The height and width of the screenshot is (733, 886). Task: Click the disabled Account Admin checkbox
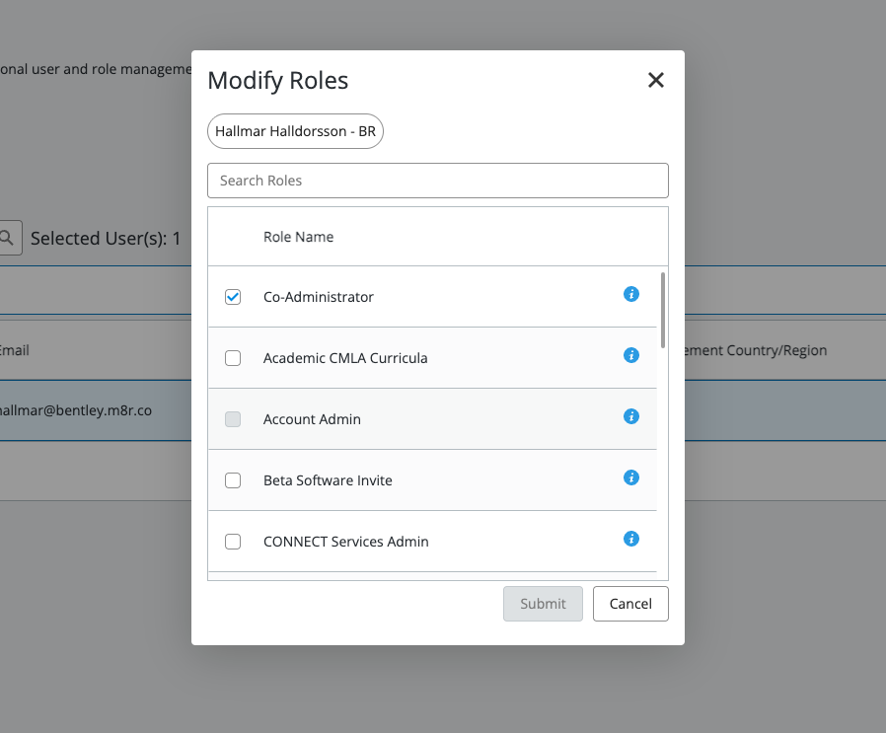(x=233, y=419)
